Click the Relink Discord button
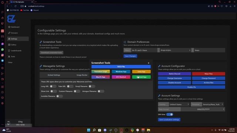 click(174, 74)
